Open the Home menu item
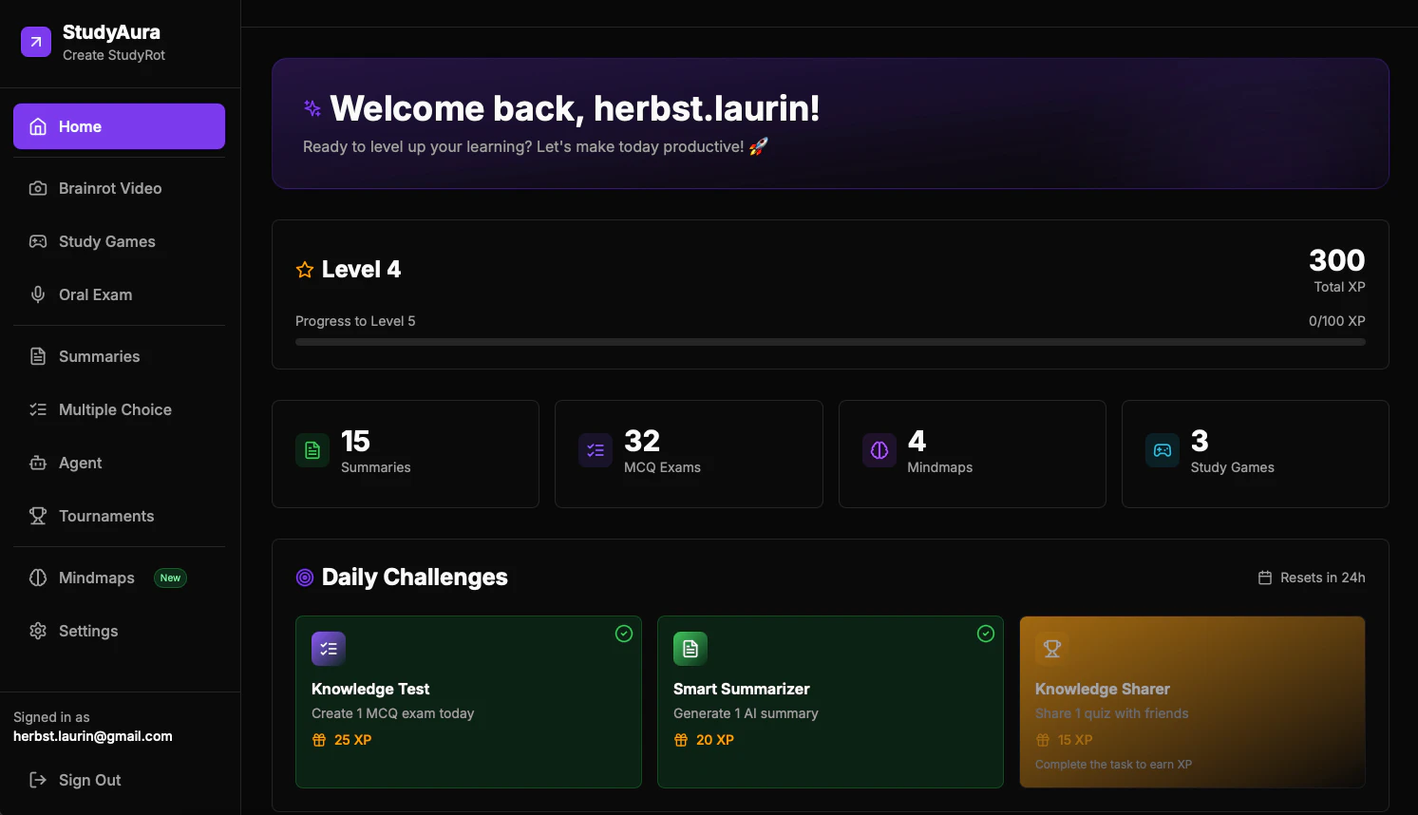This screenshot has width=1418, height=815. coord(119,126)
